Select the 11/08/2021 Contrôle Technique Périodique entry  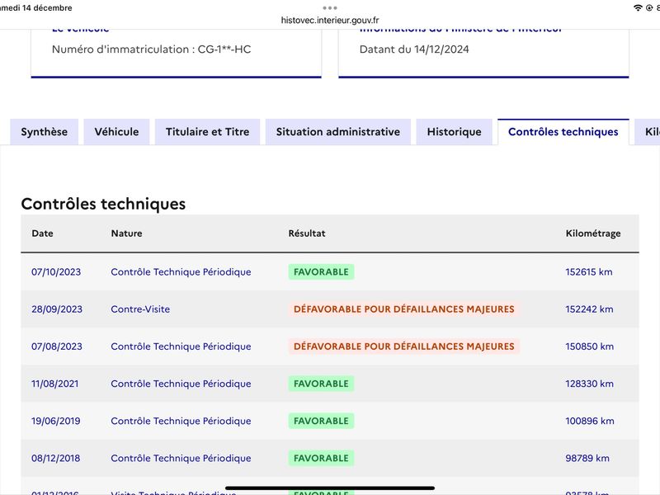point(181,384)
